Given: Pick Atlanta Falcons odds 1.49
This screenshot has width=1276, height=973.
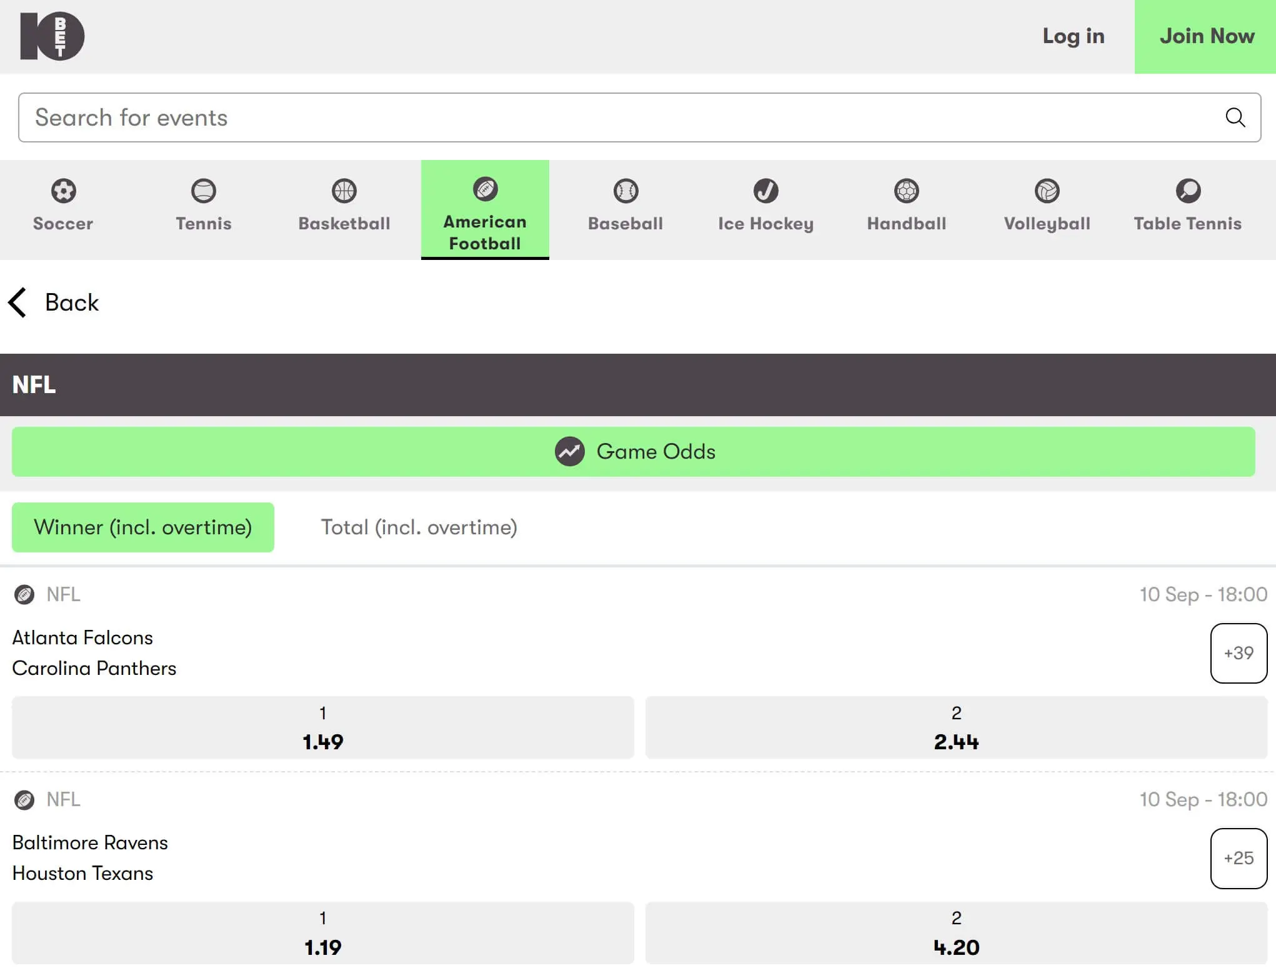Looking at the screenshot, I should tap(323, 728).
